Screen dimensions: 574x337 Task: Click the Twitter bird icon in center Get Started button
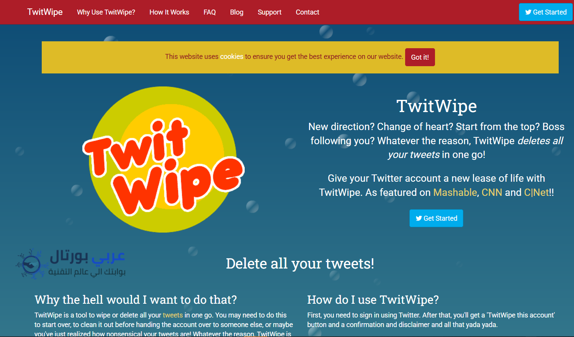(419, 218)
